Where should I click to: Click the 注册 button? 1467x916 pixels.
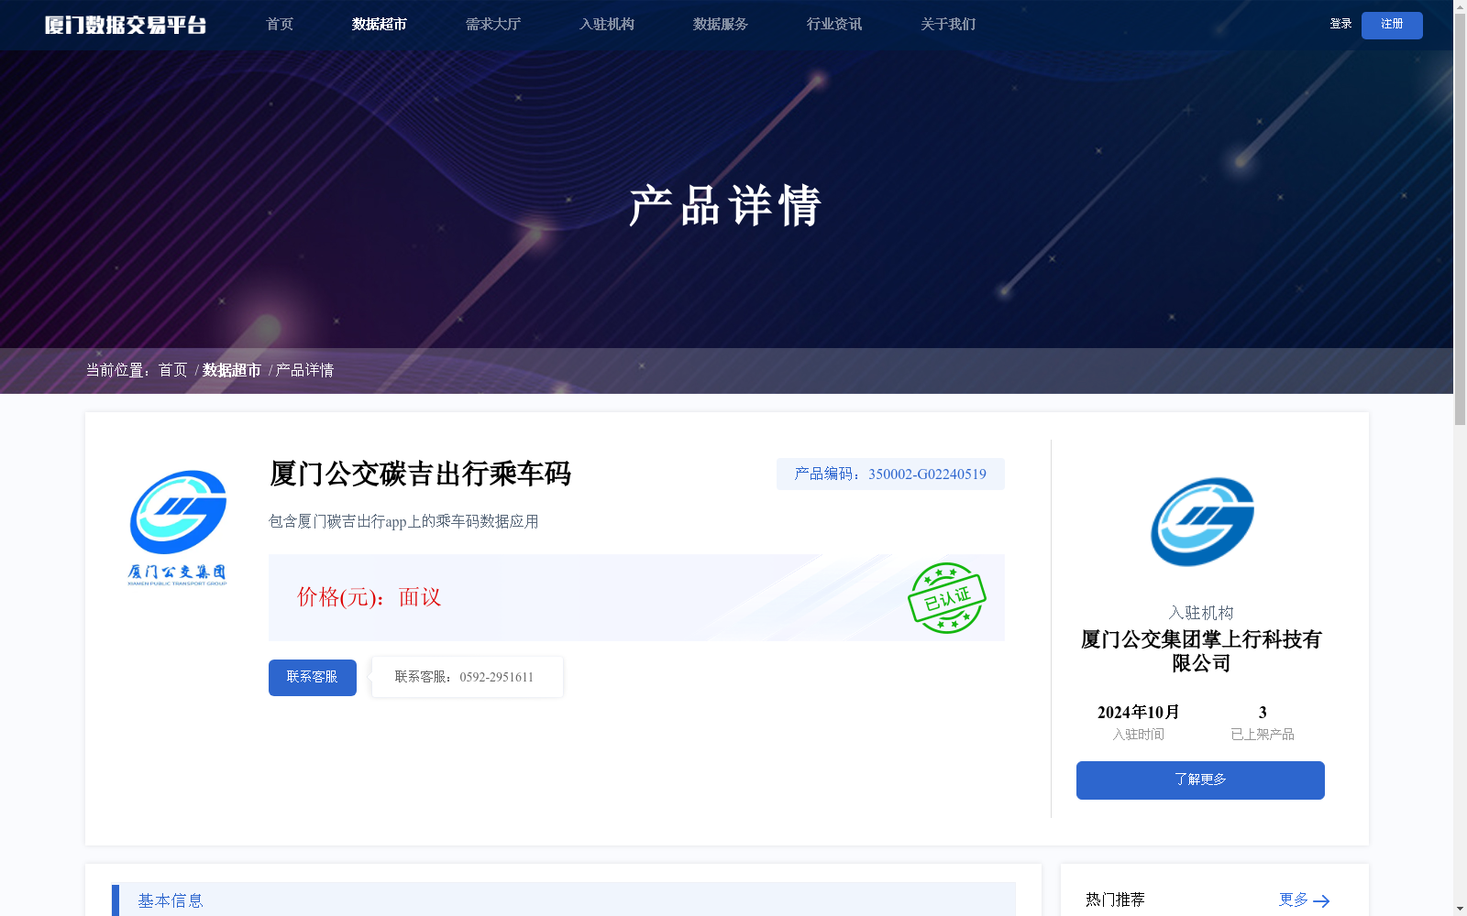point(1392,25)
